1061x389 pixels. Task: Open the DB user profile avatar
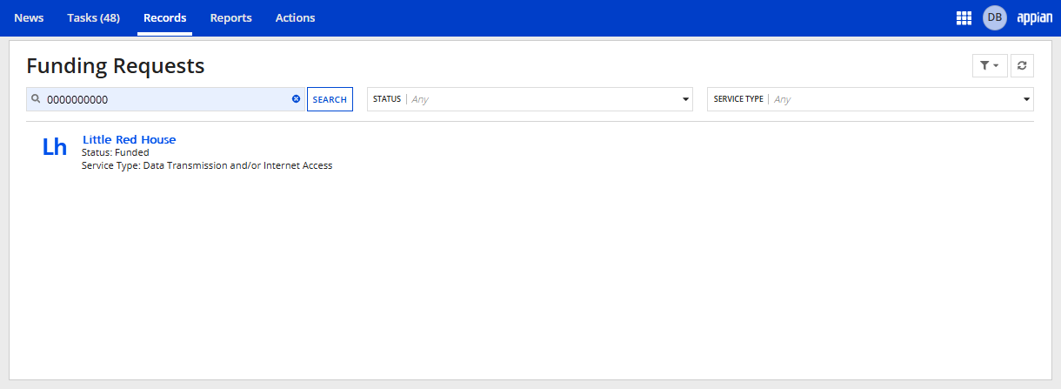click(995, 17)
